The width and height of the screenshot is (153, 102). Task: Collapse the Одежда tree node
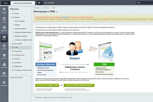[x=12, y=17]
